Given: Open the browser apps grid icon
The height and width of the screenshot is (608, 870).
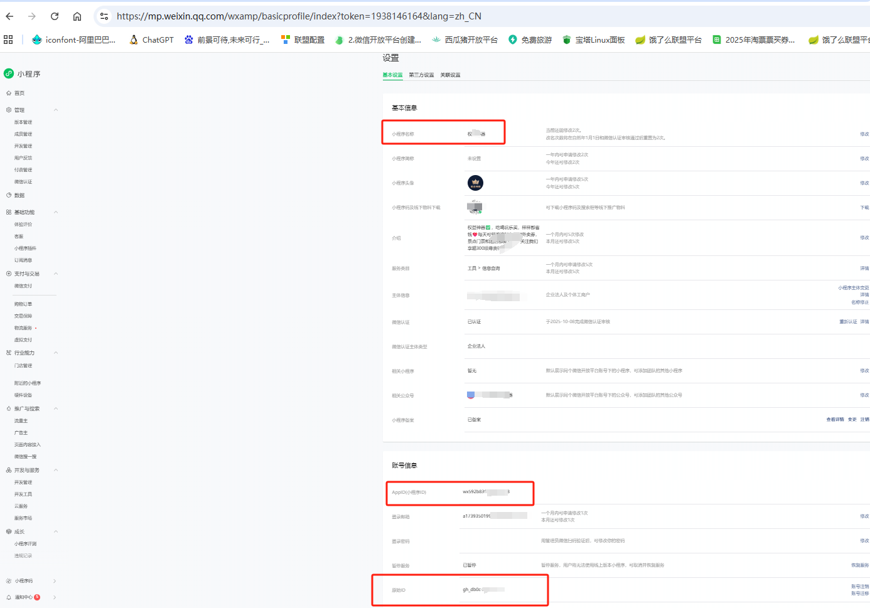Looking at the screenshot, I should [x=8, y=40].
